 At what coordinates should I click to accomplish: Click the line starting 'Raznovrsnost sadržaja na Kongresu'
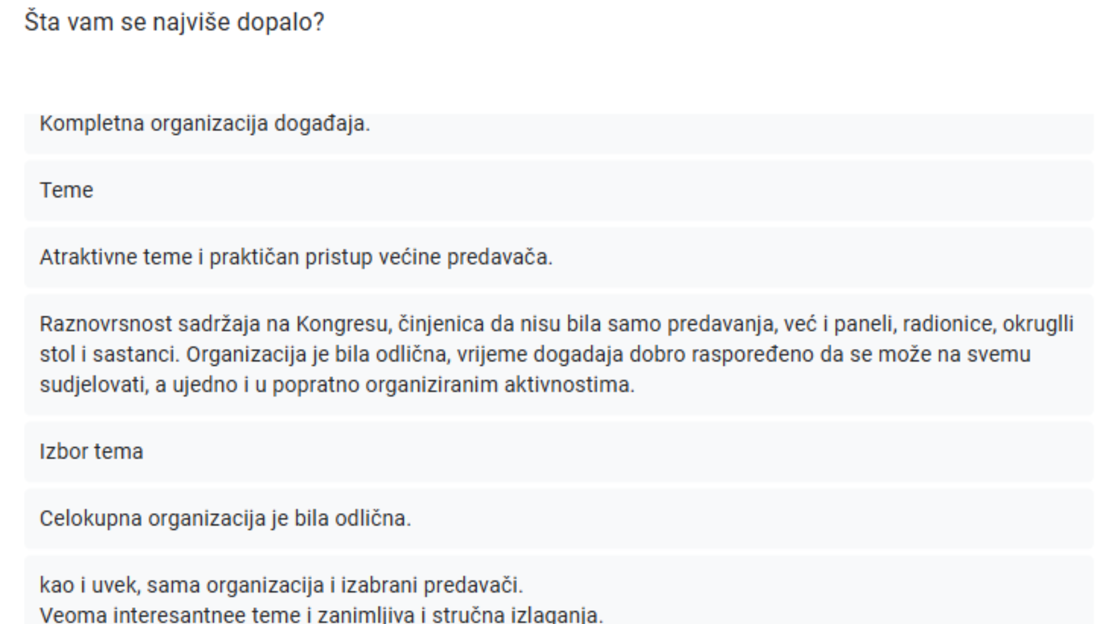pos(556,324)
